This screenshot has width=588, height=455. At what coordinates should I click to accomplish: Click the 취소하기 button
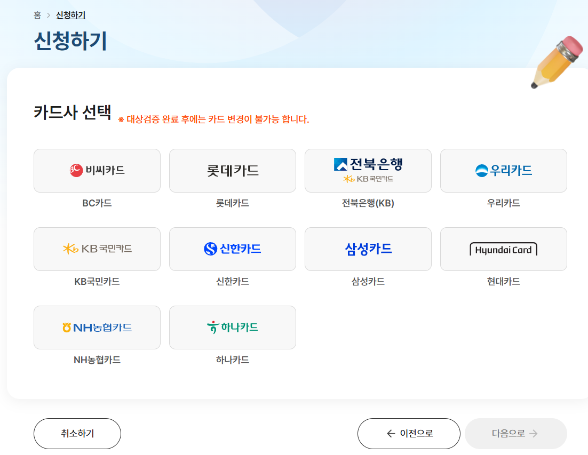77,434
